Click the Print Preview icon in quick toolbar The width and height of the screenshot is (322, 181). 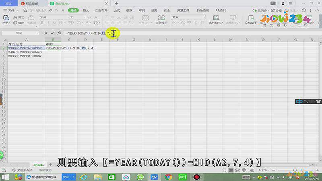pyautogui.click(x=44, y=10)
